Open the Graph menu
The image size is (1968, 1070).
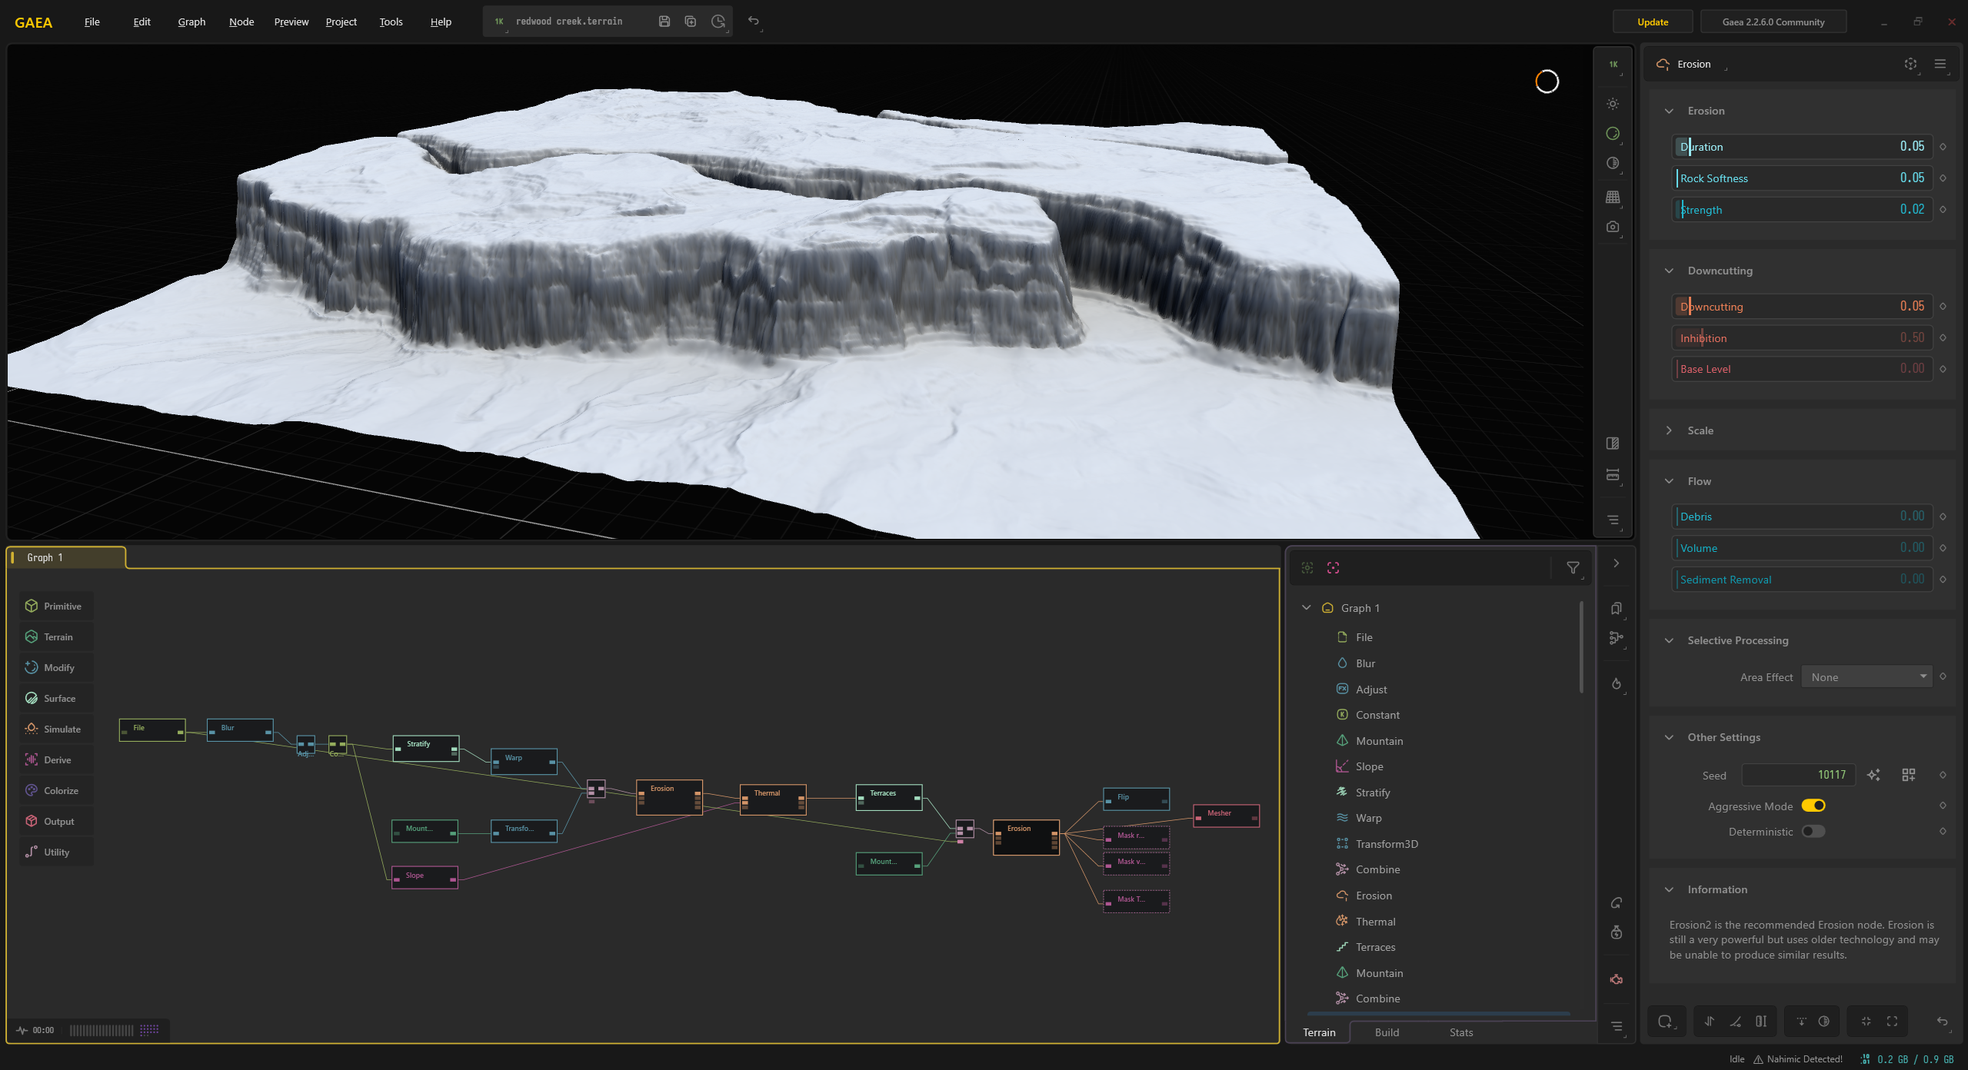[191, 22]
